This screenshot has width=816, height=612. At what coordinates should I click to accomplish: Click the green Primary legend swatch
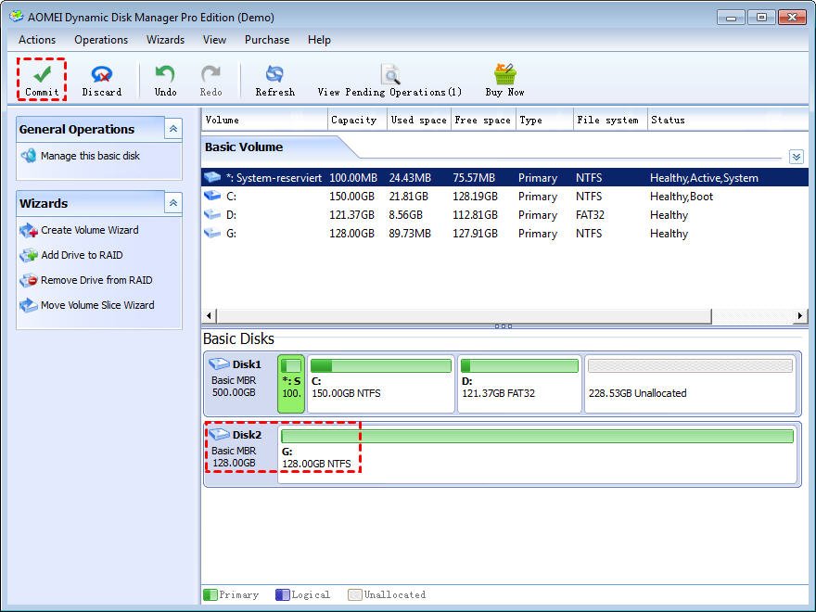click(x=210, y=594)
